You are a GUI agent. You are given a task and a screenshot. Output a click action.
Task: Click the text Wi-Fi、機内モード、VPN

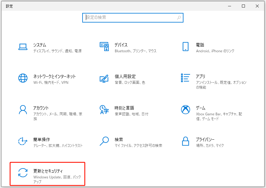[x=51, y=83]
